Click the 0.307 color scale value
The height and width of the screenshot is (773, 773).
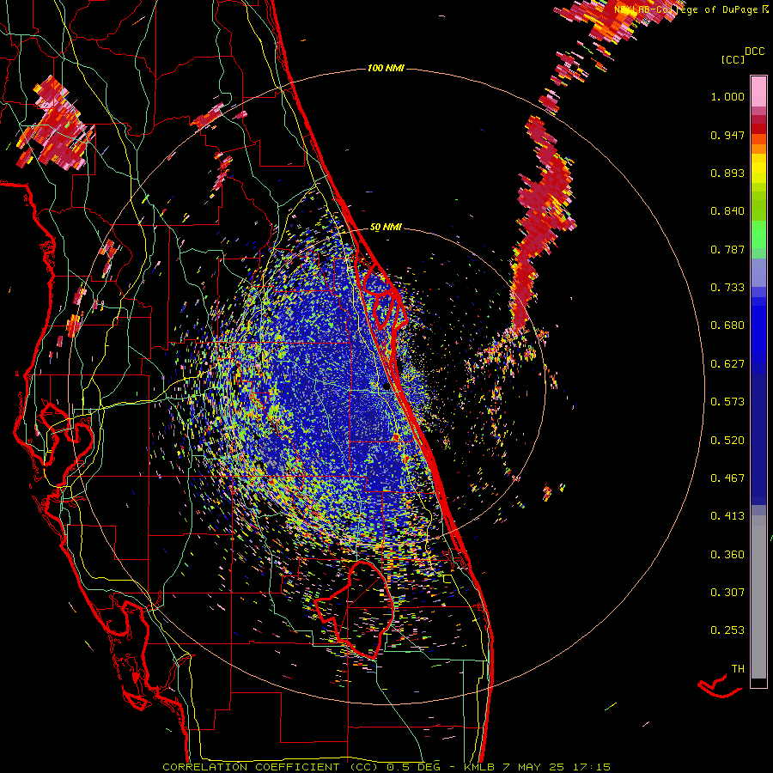pyautogui.click(x=727, y=593)
